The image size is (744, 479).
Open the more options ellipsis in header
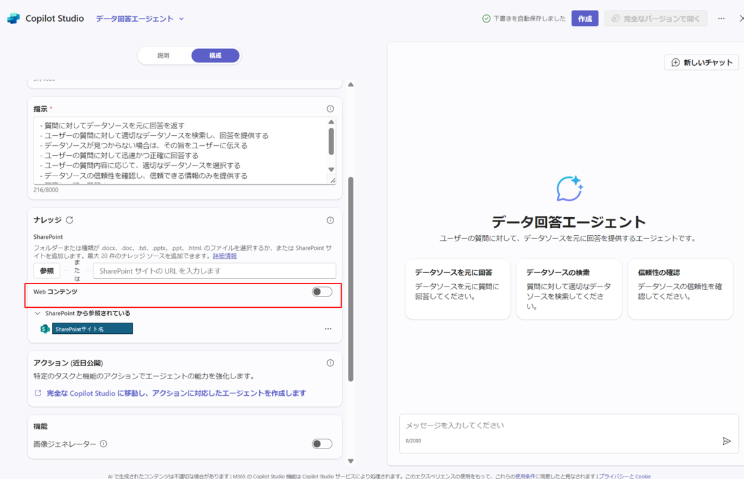(x=721, y=19)
